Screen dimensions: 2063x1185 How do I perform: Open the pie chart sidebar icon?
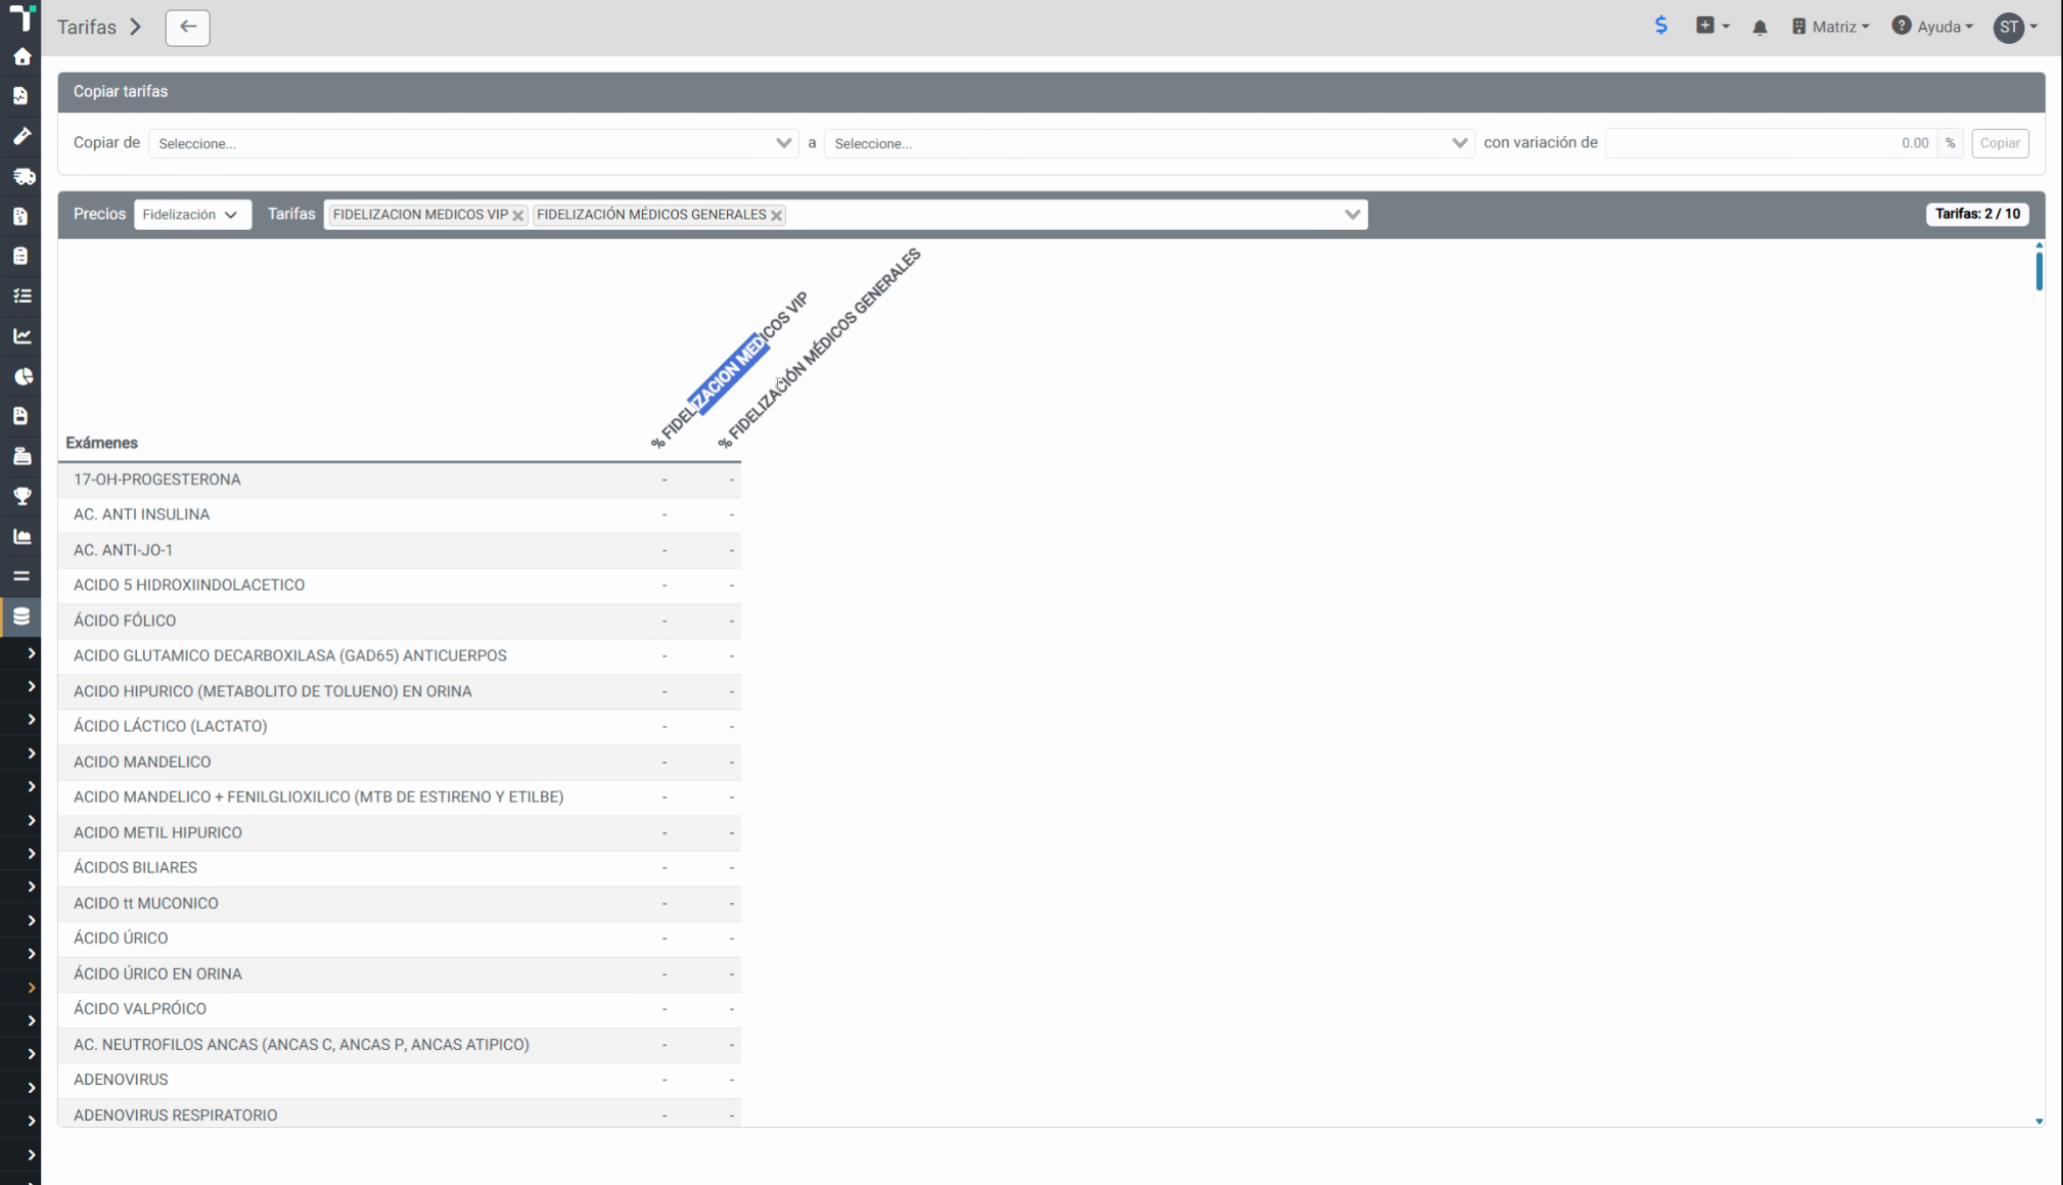(23, 377)
